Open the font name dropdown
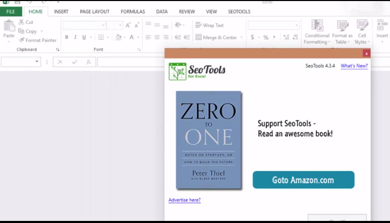This screenshot has width=390, height=223. pyautogui.click(x=103, y=25)
